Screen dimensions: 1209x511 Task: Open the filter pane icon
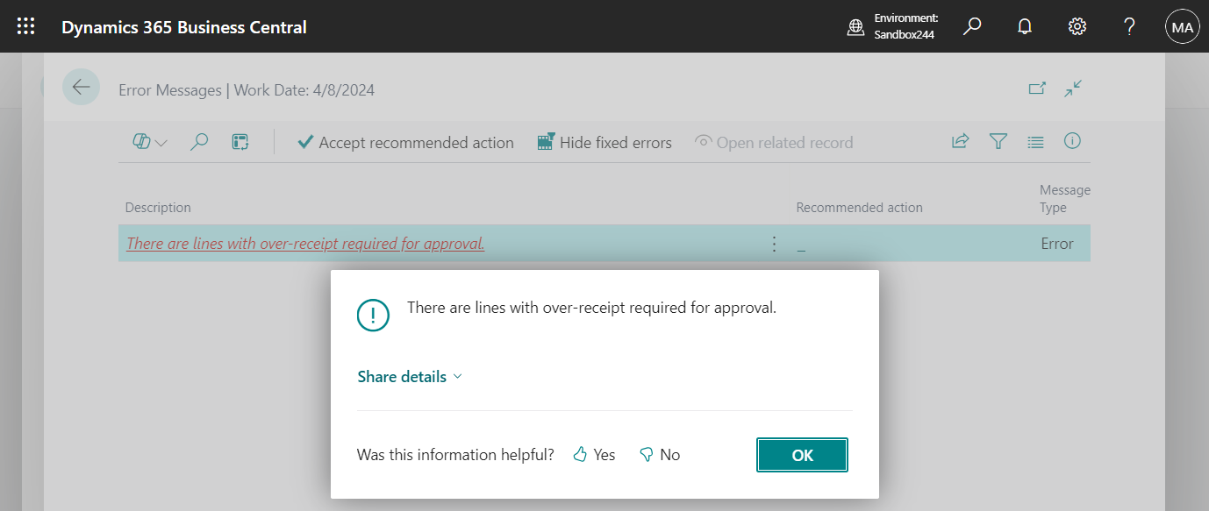click(x=998, y=141)
